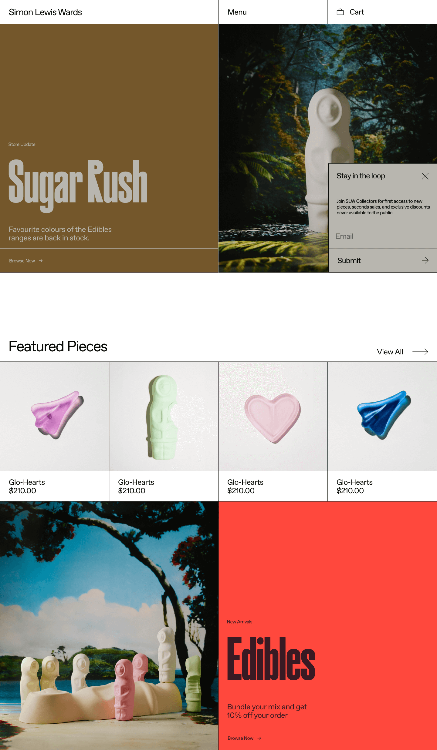This screenshot has height=750, width=437.
Task: Open the Menu navigation
Action: (237, 12)
